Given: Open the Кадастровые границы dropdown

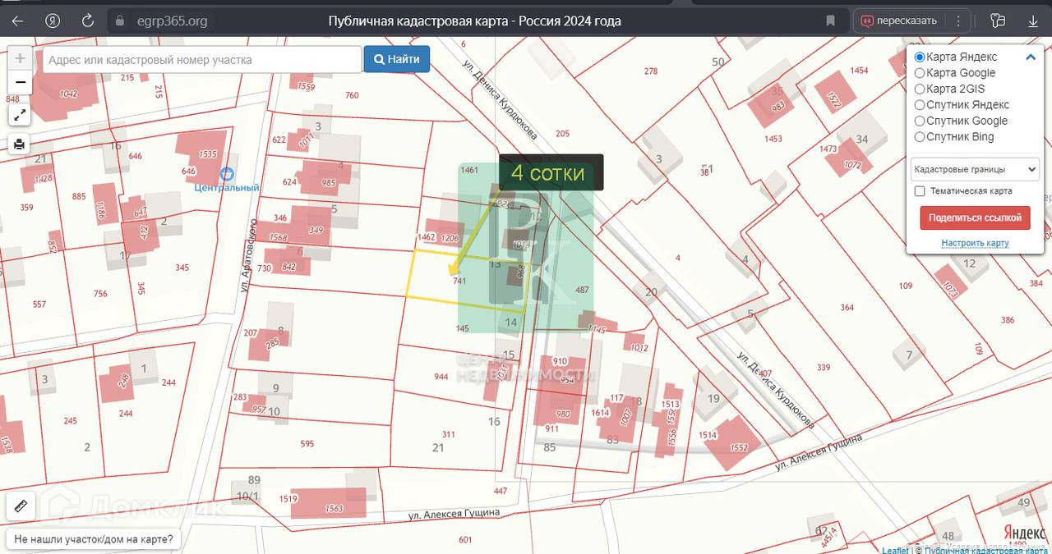Looking at the screenshot, I should [975, 169].
